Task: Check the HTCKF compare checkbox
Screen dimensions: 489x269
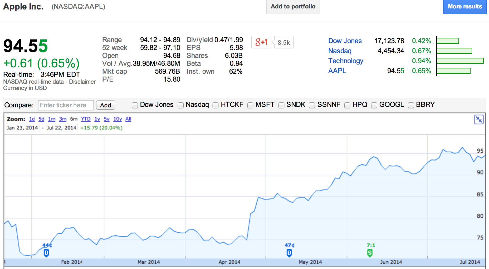Action: pyautogui.click(x=216, y=105)
